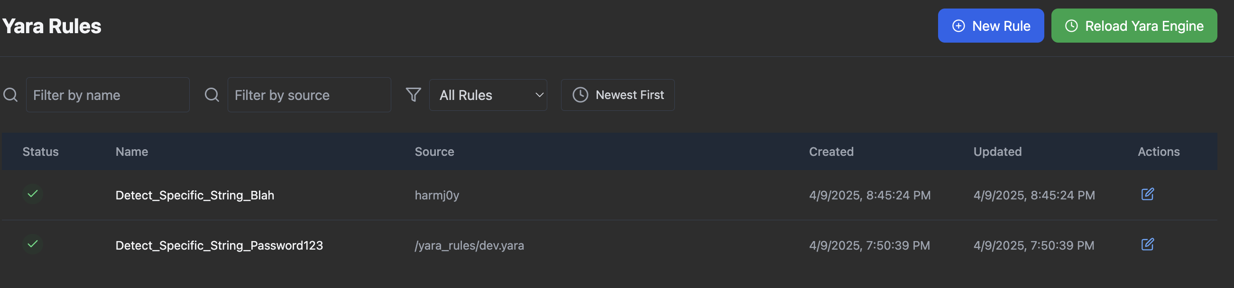Create a New Rule

(x=990, y=26)
